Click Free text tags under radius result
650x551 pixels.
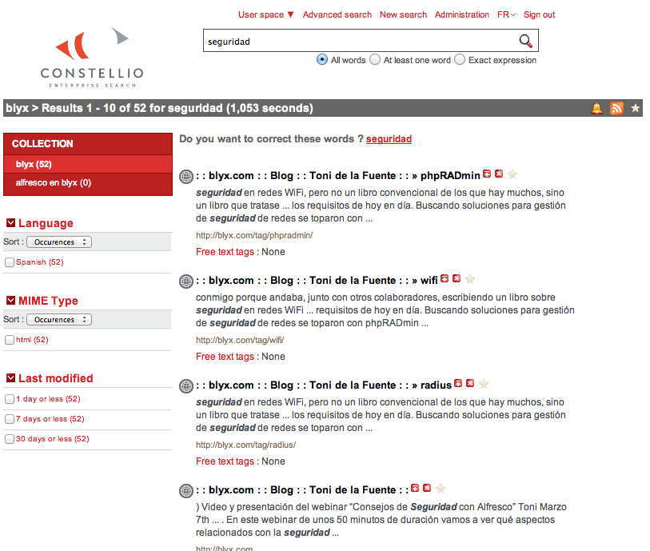click(x=225, y=461)
